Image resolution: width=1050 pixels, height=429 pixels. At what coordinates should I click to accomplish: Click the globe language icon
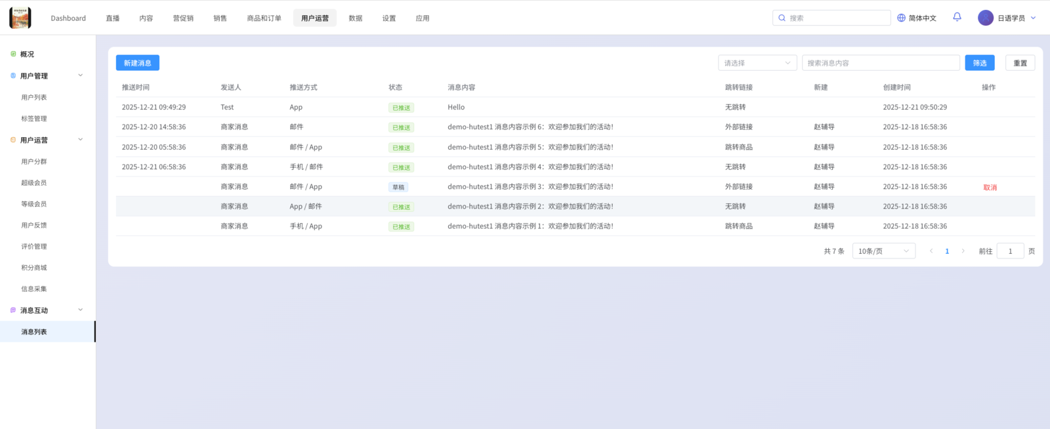tap(901, 18)
